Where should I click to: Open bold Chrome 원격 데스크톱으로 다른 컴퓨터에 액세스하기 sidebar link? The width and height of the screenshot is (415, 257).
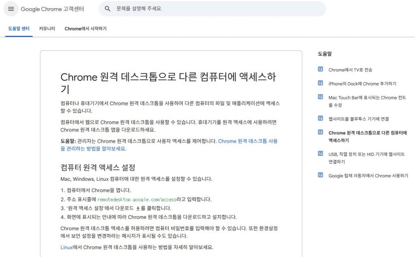tap(368, 137)
